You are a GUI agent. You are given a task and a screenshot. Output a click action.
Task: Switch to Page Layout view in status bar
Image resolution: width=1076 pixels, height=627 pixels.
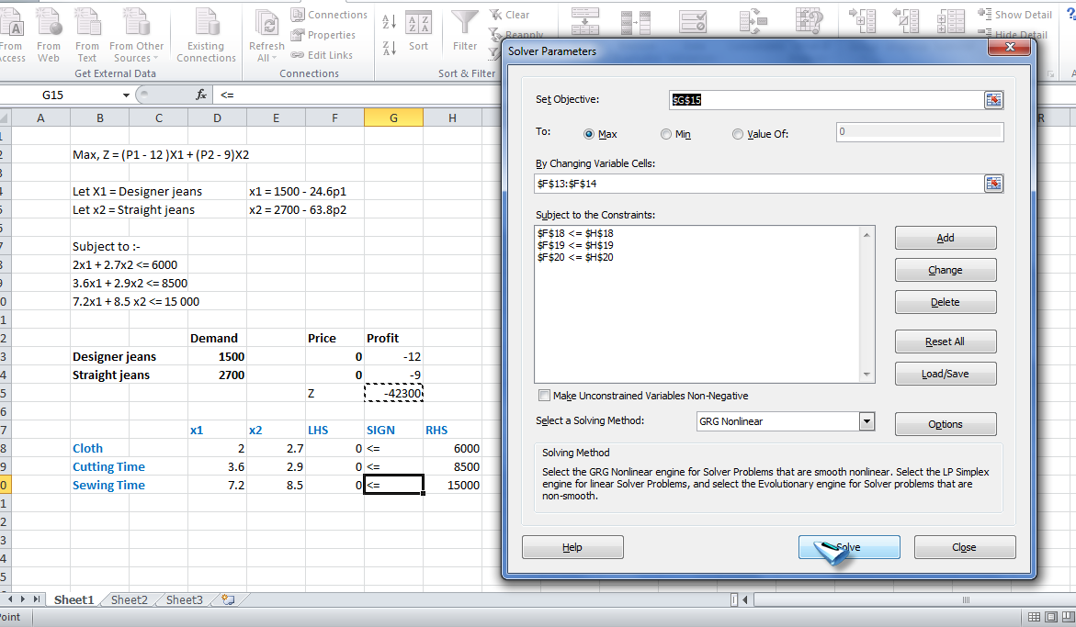(x=1050, y=618)
